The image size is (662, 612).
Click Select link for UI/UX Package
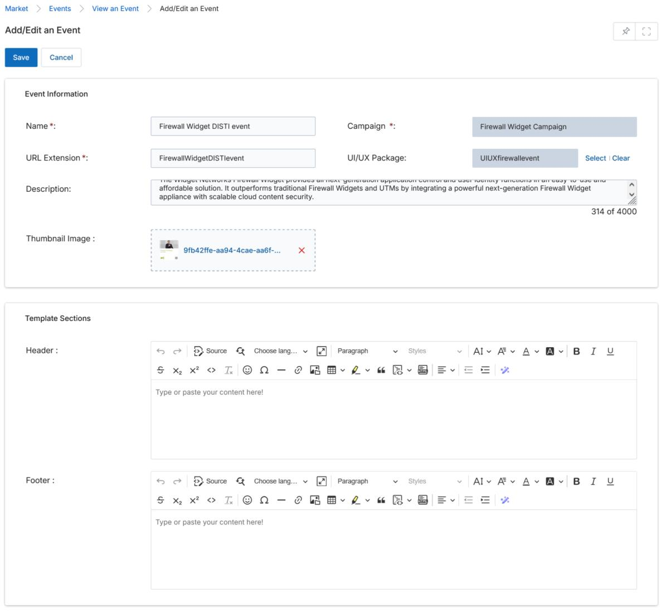click(x=595, y=158)
